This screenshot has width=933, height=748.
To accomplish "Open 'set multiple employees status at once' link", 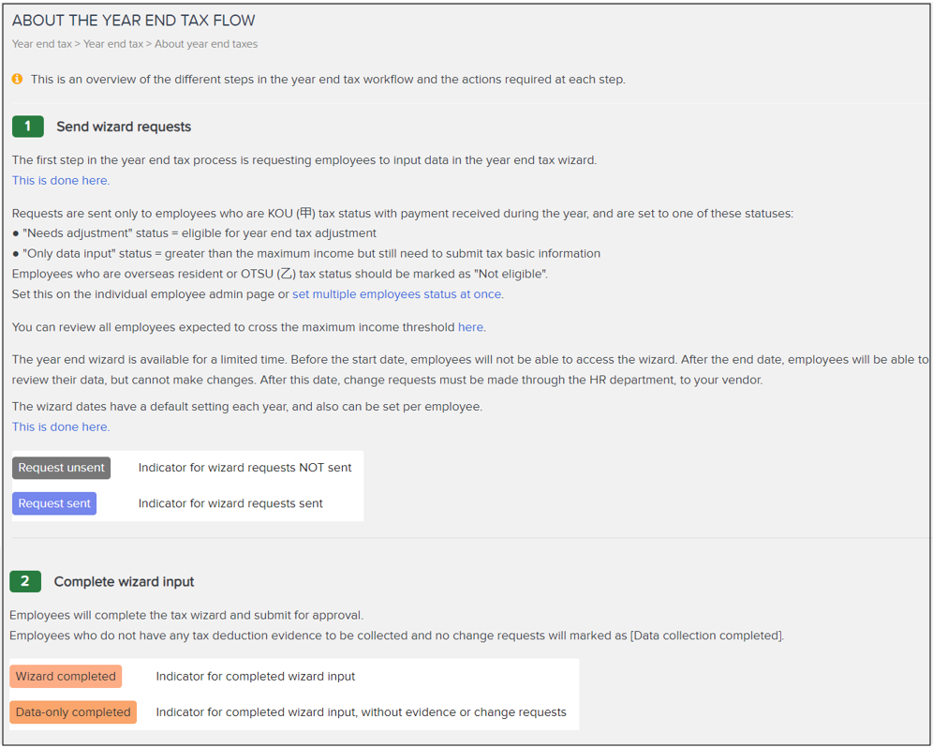I will (397, 294).
